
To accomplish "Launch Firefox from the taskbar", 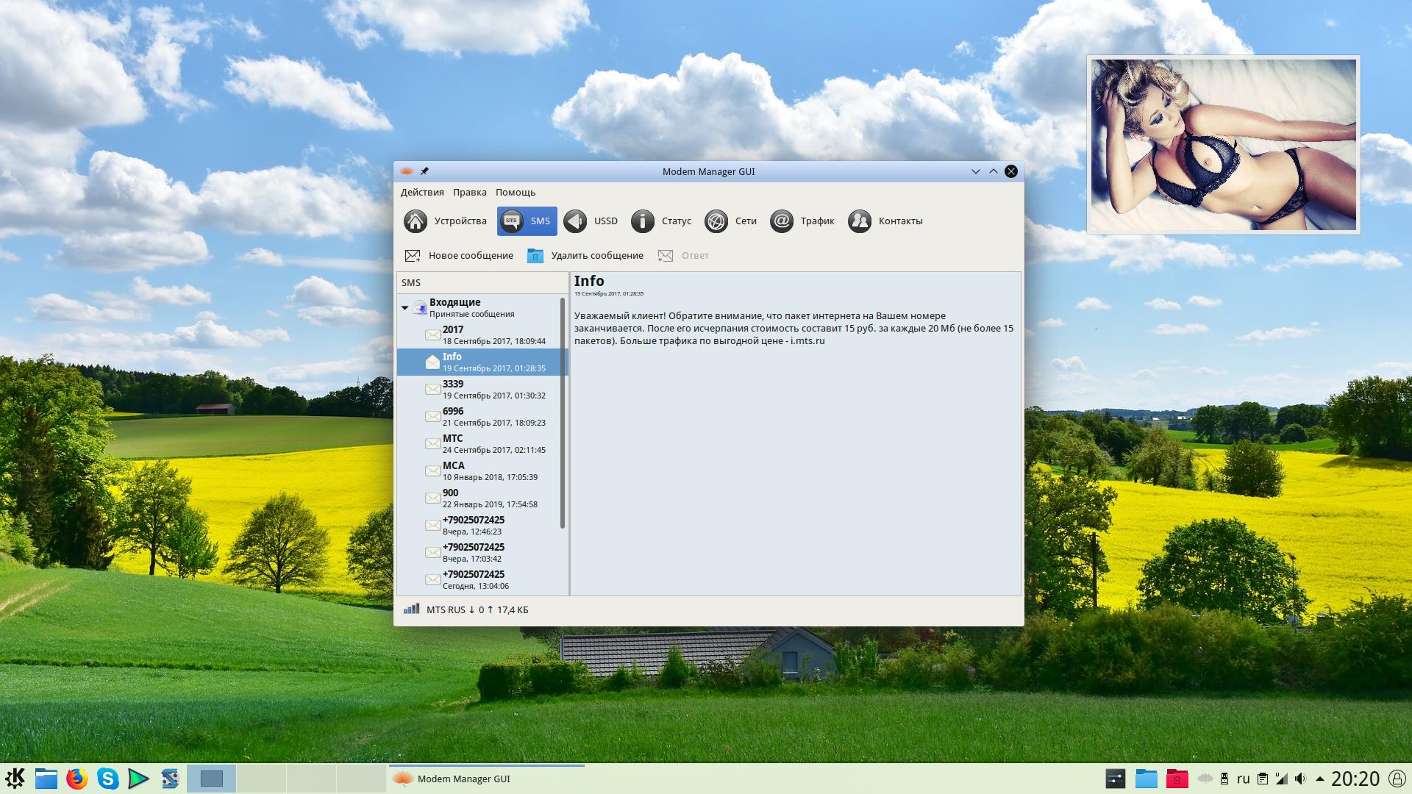I will [x=76, y=779].
